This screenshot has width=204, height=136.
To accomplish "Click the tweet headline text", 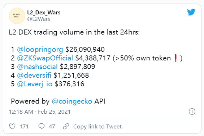I will point(74,32).
